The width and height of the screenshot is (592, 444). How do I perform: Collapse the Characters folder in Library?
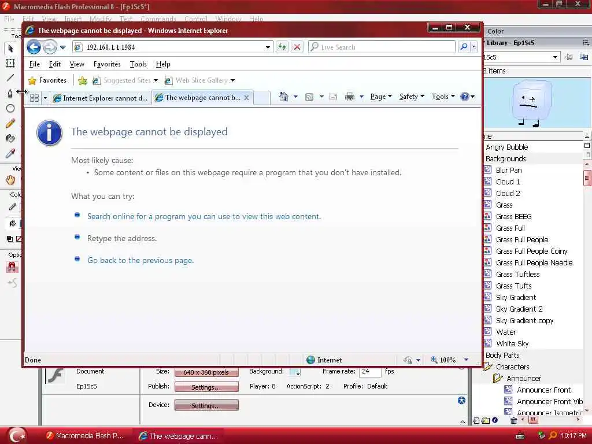(488, 367)
